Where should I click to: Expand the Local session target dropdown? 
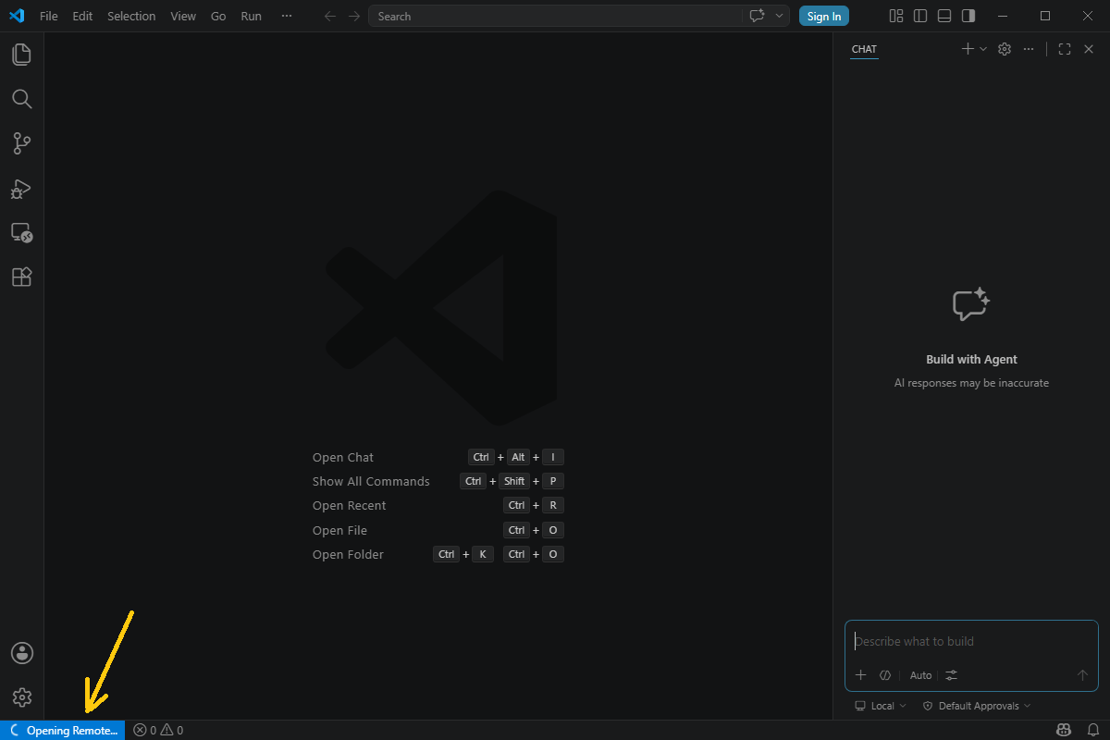tap(881, 706)
